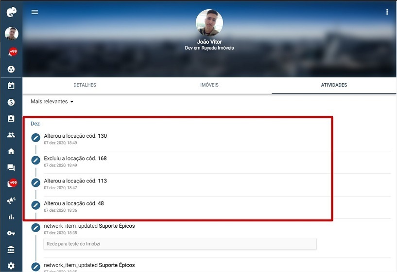Open activity Alterou a locação cód. 48
397x272 pixels.
[x=74, y=203]
